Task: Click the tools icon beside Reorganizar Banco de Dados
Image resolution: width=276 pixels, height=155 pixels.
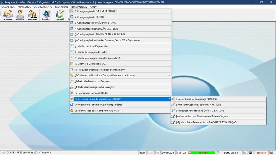Action: [72, 93]
